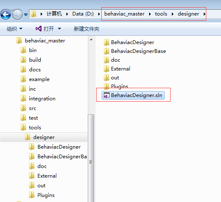Screen dimensions: 221x202
Task: Click folder icon beside example in tree
Action: (23, 79)
